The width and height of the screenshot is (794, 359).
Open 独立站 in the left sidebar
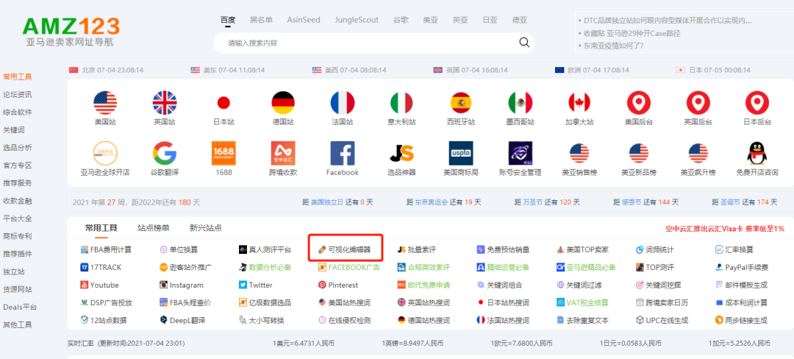(14, 272)
